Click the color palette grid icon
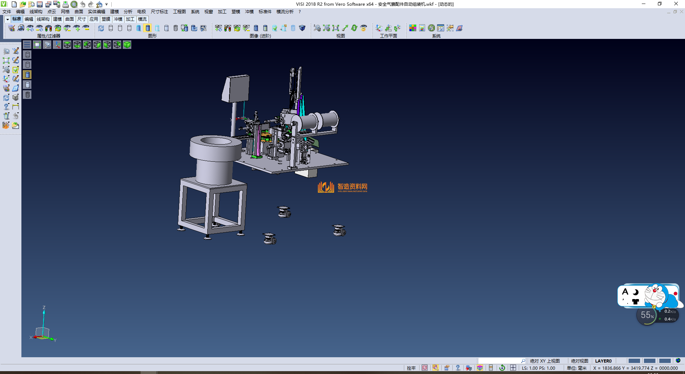The height and width of the screenshot is (374, 685). tap(412, 28)
